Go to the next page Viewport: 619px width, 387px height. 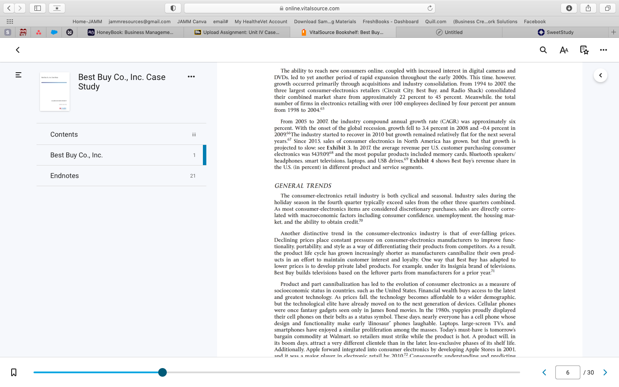(x=605, y=372)
